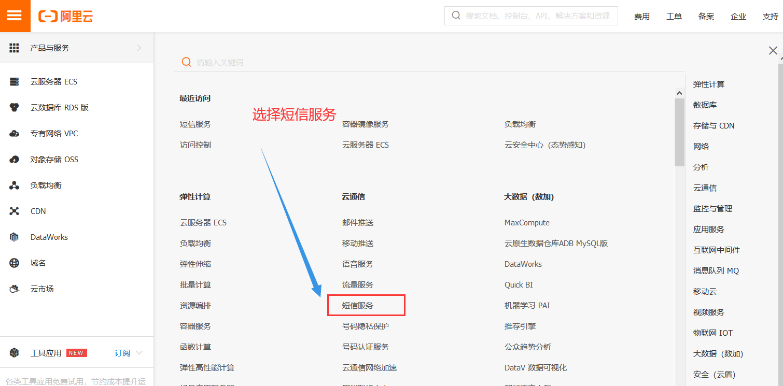Image resolution: width=783 pixels, height=386 pixels.
Task: Open 函数计算 link
Action: click(195, 347)
